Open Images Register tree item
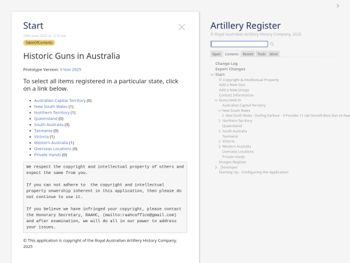Screen dimensions: 350x263 [233, 162]
